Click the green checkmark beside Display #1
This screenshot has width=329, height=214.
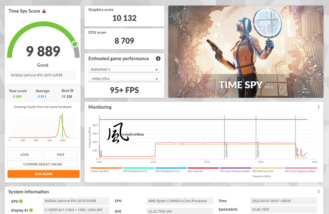31,210
